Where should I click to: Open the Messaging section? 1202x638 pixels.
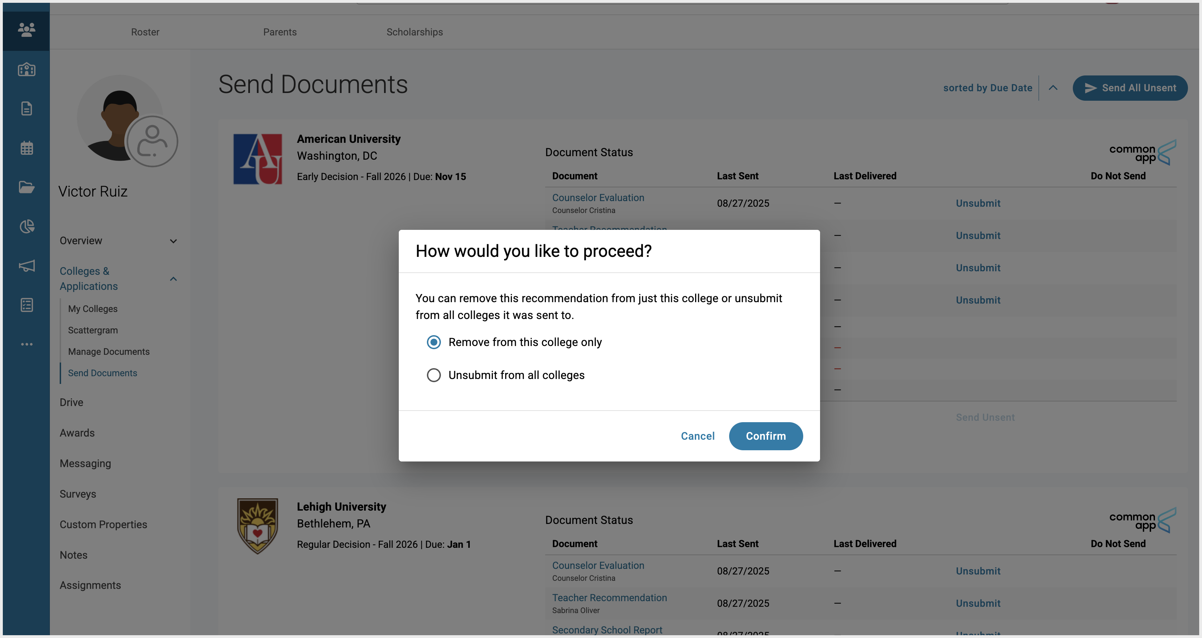[x=85, y=464]
